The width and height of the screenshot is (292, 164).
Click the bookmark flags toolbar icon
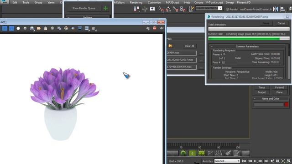pos(136,9)
